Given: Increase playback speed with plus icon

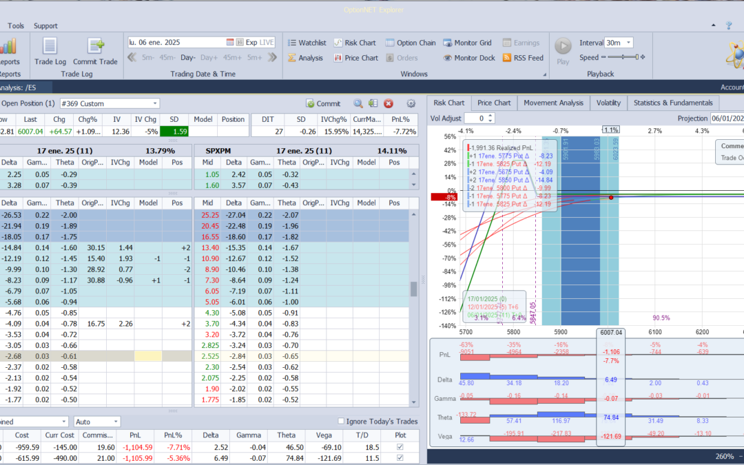Looking at the screenshot, I should [643, 57].
